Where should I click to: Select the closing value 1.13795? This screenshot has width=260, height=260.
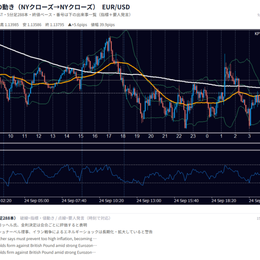[57, 25]
